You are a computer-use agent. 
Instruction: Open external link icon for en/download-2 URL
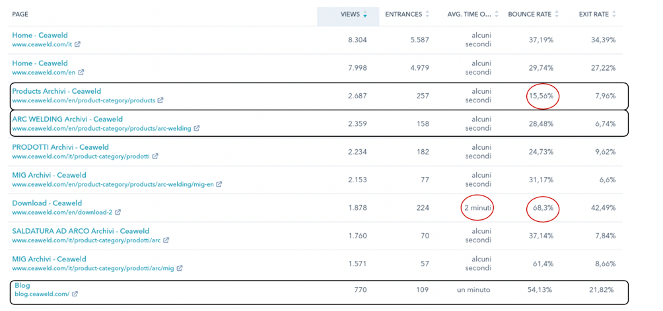118,212
